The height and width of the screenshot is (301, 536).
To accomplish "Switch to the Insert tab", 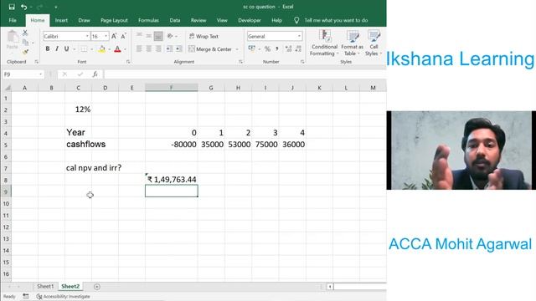I will tap(61, 20).
